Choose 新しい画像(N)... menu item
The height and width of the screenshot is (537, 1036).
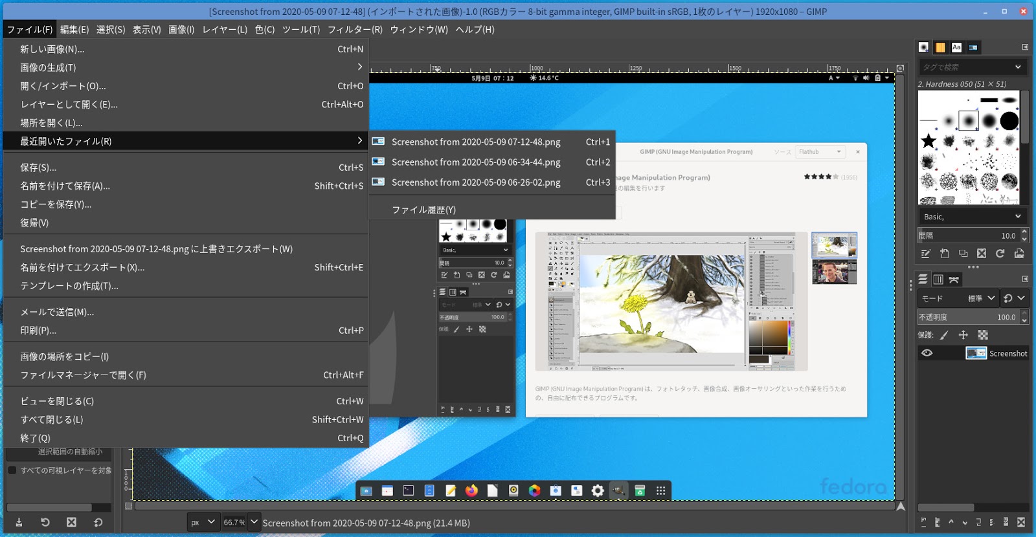pyautogui.click(x=186, y=49)
